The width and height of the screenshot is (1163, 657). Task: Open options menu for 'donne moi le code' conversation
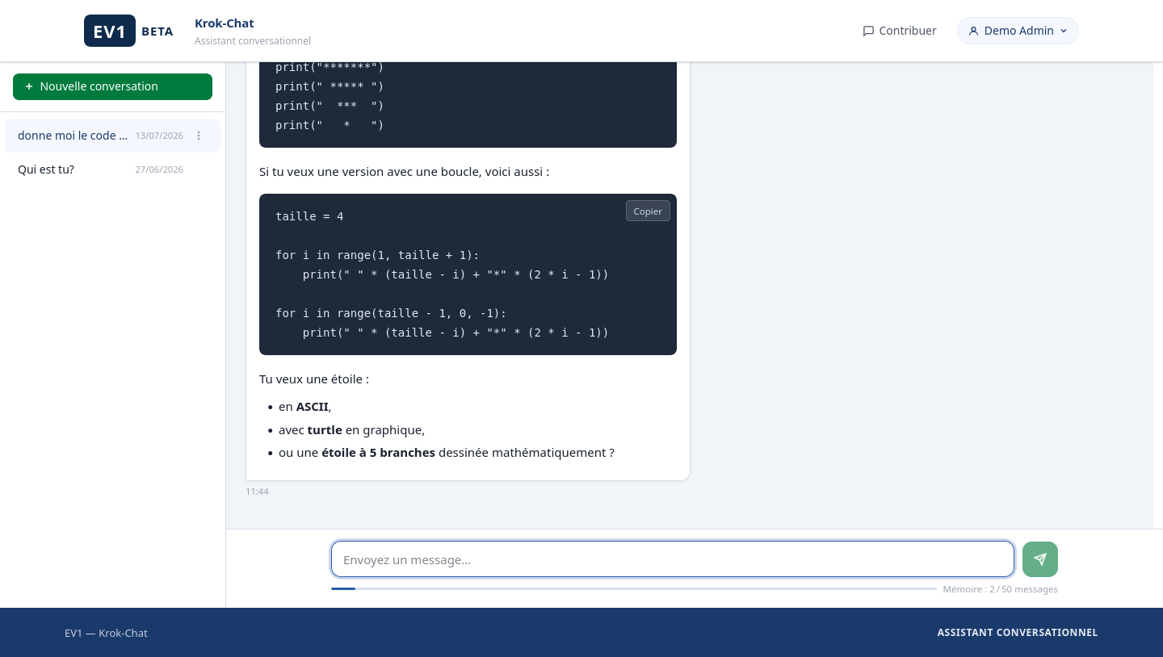tap(199, 136)
